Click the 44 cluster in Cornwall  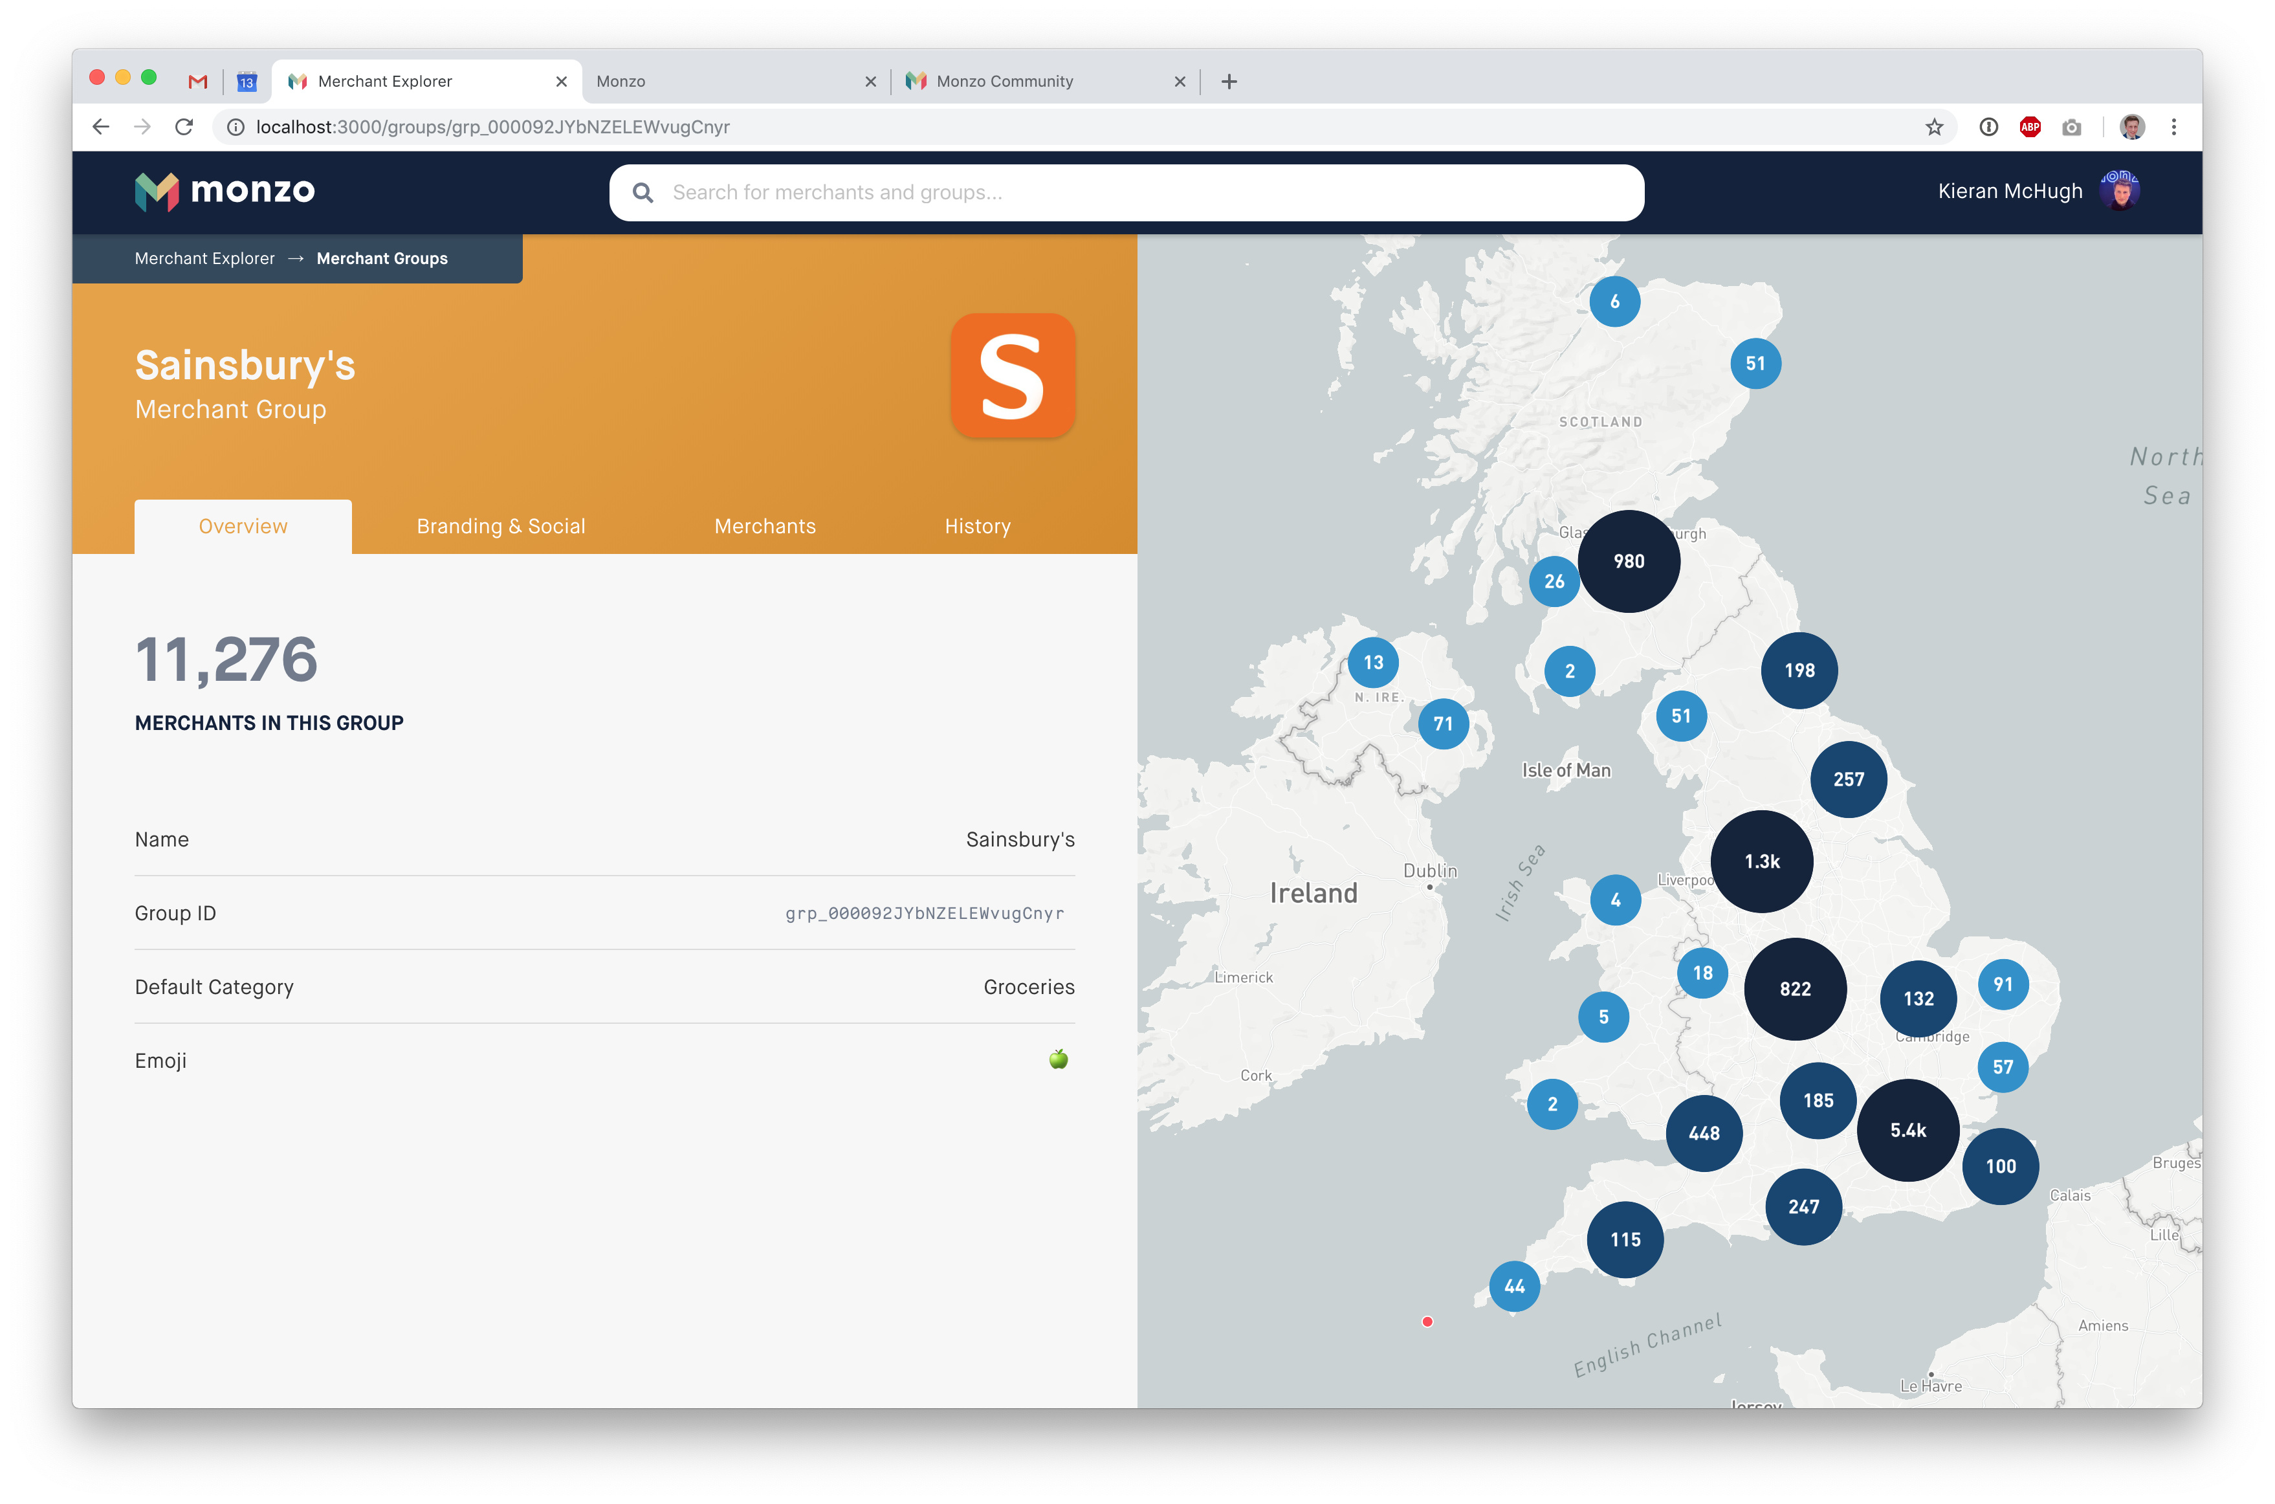[1513, 1287]
